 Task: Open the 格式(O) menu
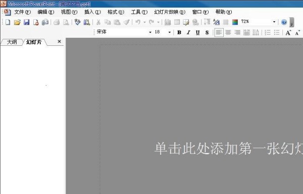tap(116, 12)
